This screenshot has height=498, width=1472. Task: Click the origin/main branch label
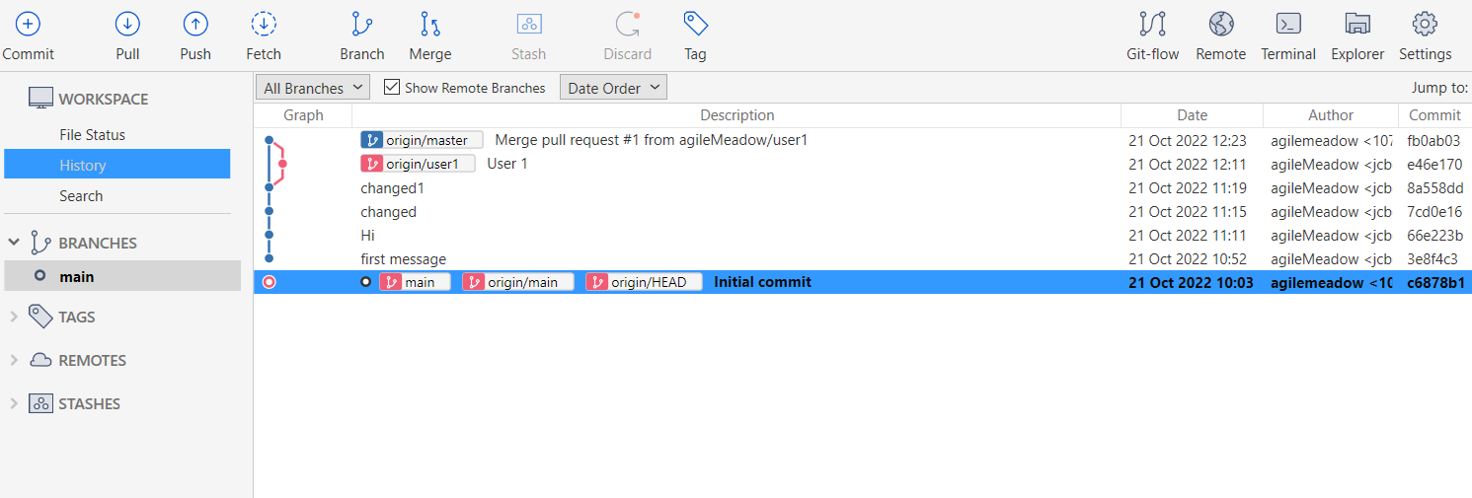518,282
